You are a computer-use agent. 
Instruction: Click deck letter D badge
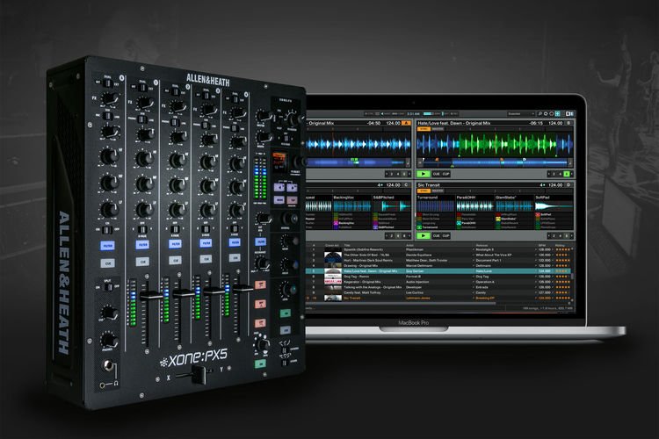tap(568, 185)
